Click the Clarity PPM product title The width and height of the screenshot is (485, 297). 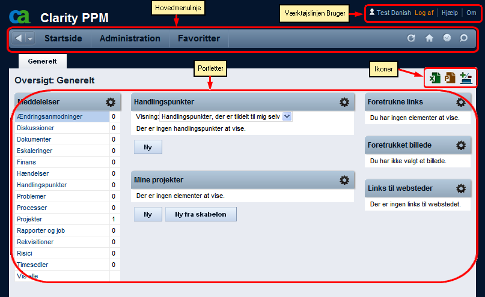[75, 18]
